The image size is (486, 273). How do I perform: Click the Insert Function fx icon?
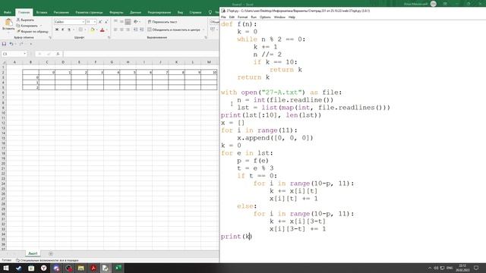coord(58,54)
